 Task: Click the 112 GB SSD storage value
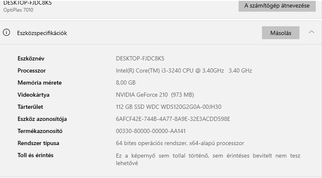(x=169, y=107)
